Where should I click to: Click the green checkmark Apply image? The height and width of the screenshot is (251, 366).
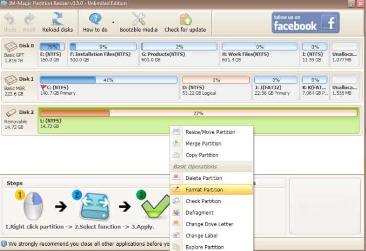(x=156, y=207)
